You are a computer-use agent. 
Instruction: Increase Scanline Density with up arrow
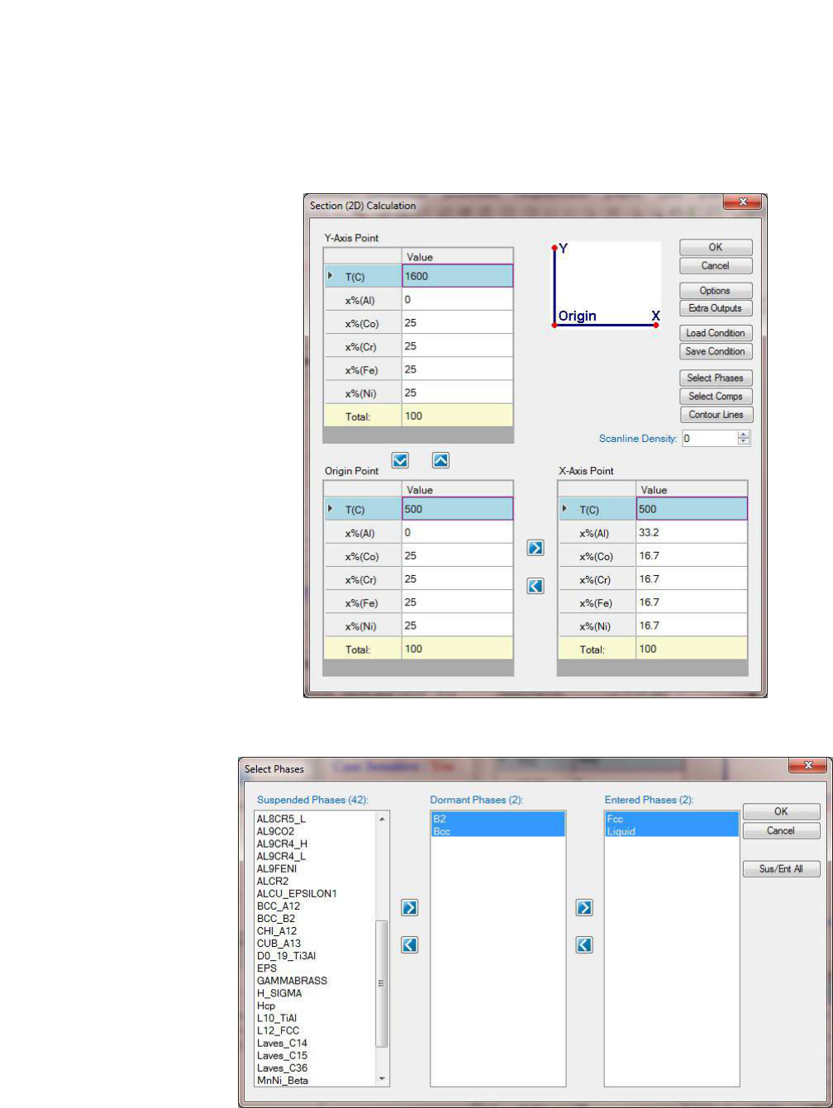tap(744, 435)
